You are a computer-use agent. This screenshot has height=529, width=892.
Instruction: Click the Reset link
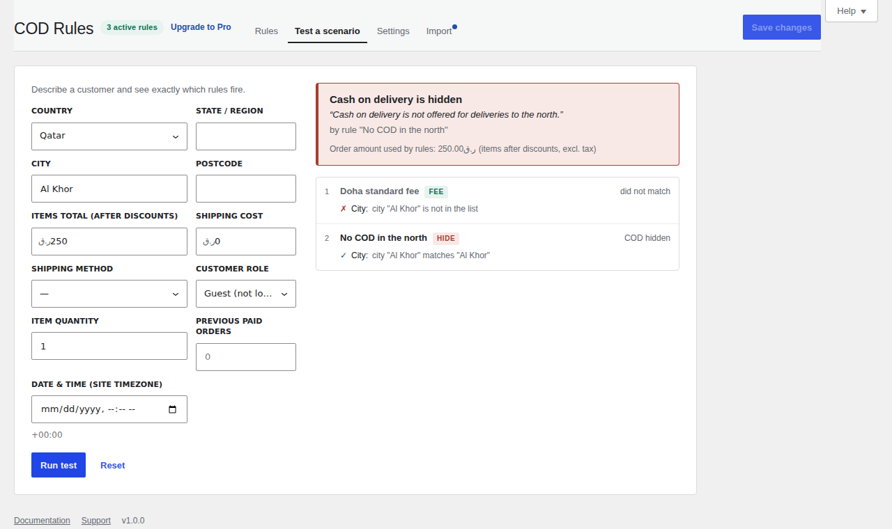(113, 465)
